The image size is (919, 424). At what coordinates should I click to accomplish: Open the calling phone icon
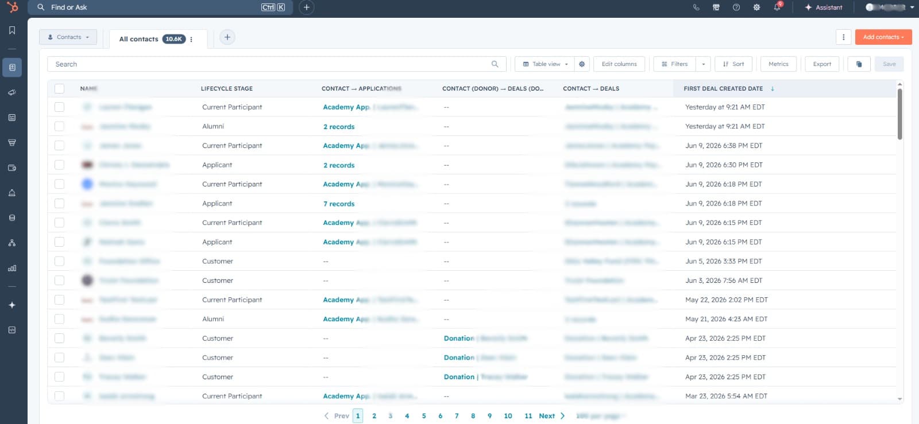tap(696, 7)
